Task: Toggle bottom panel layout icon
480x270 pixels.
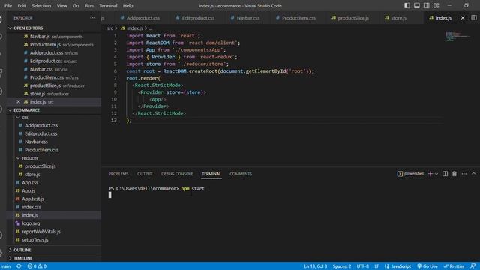Action: coord(417,5)
